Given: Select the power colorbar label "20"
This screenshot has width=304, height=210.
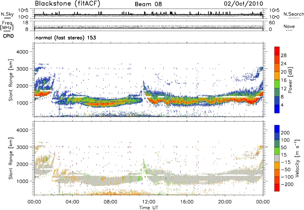Looking at the screenshot, I should [283, 72].
